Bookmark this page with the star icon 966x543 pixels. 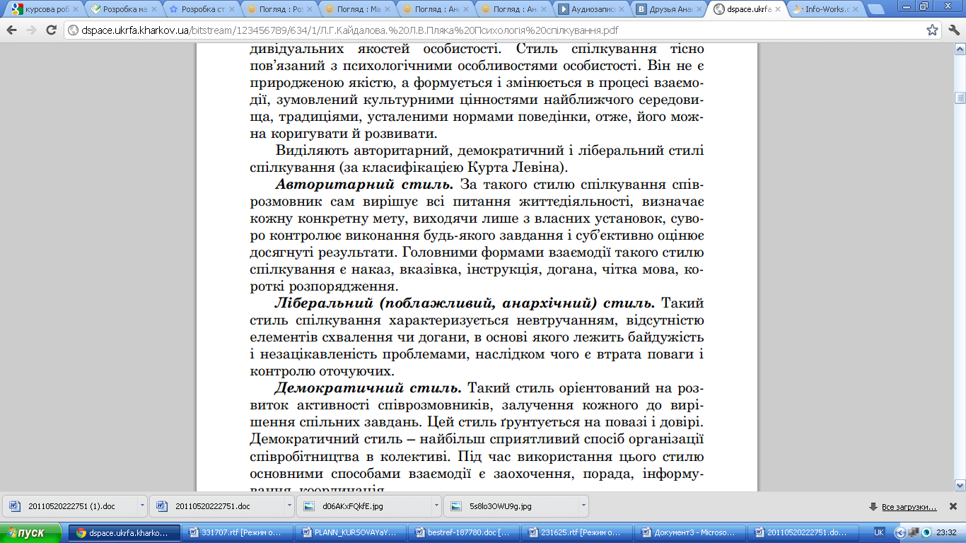pyautogui.click(x=933, y=30)
